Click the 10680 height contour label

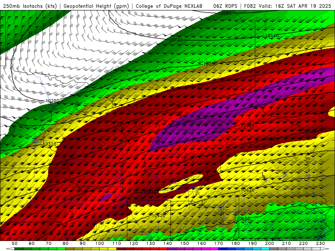[x=243, y=218]
